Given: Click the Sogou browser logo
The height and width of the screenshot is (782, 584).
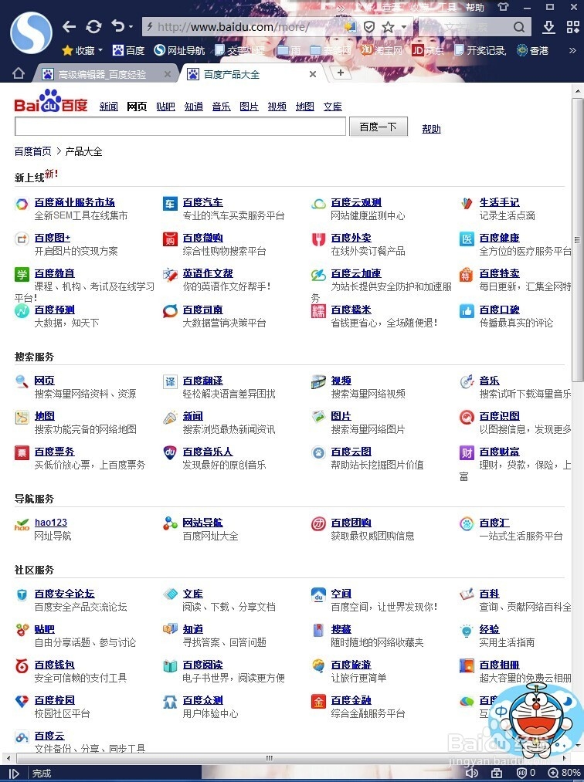Looking at the screenshot, I should (32, 33).
